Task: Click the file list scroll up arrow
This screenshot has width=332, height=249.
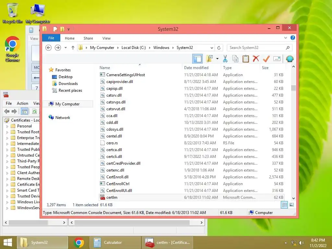Action: point(293,66)
